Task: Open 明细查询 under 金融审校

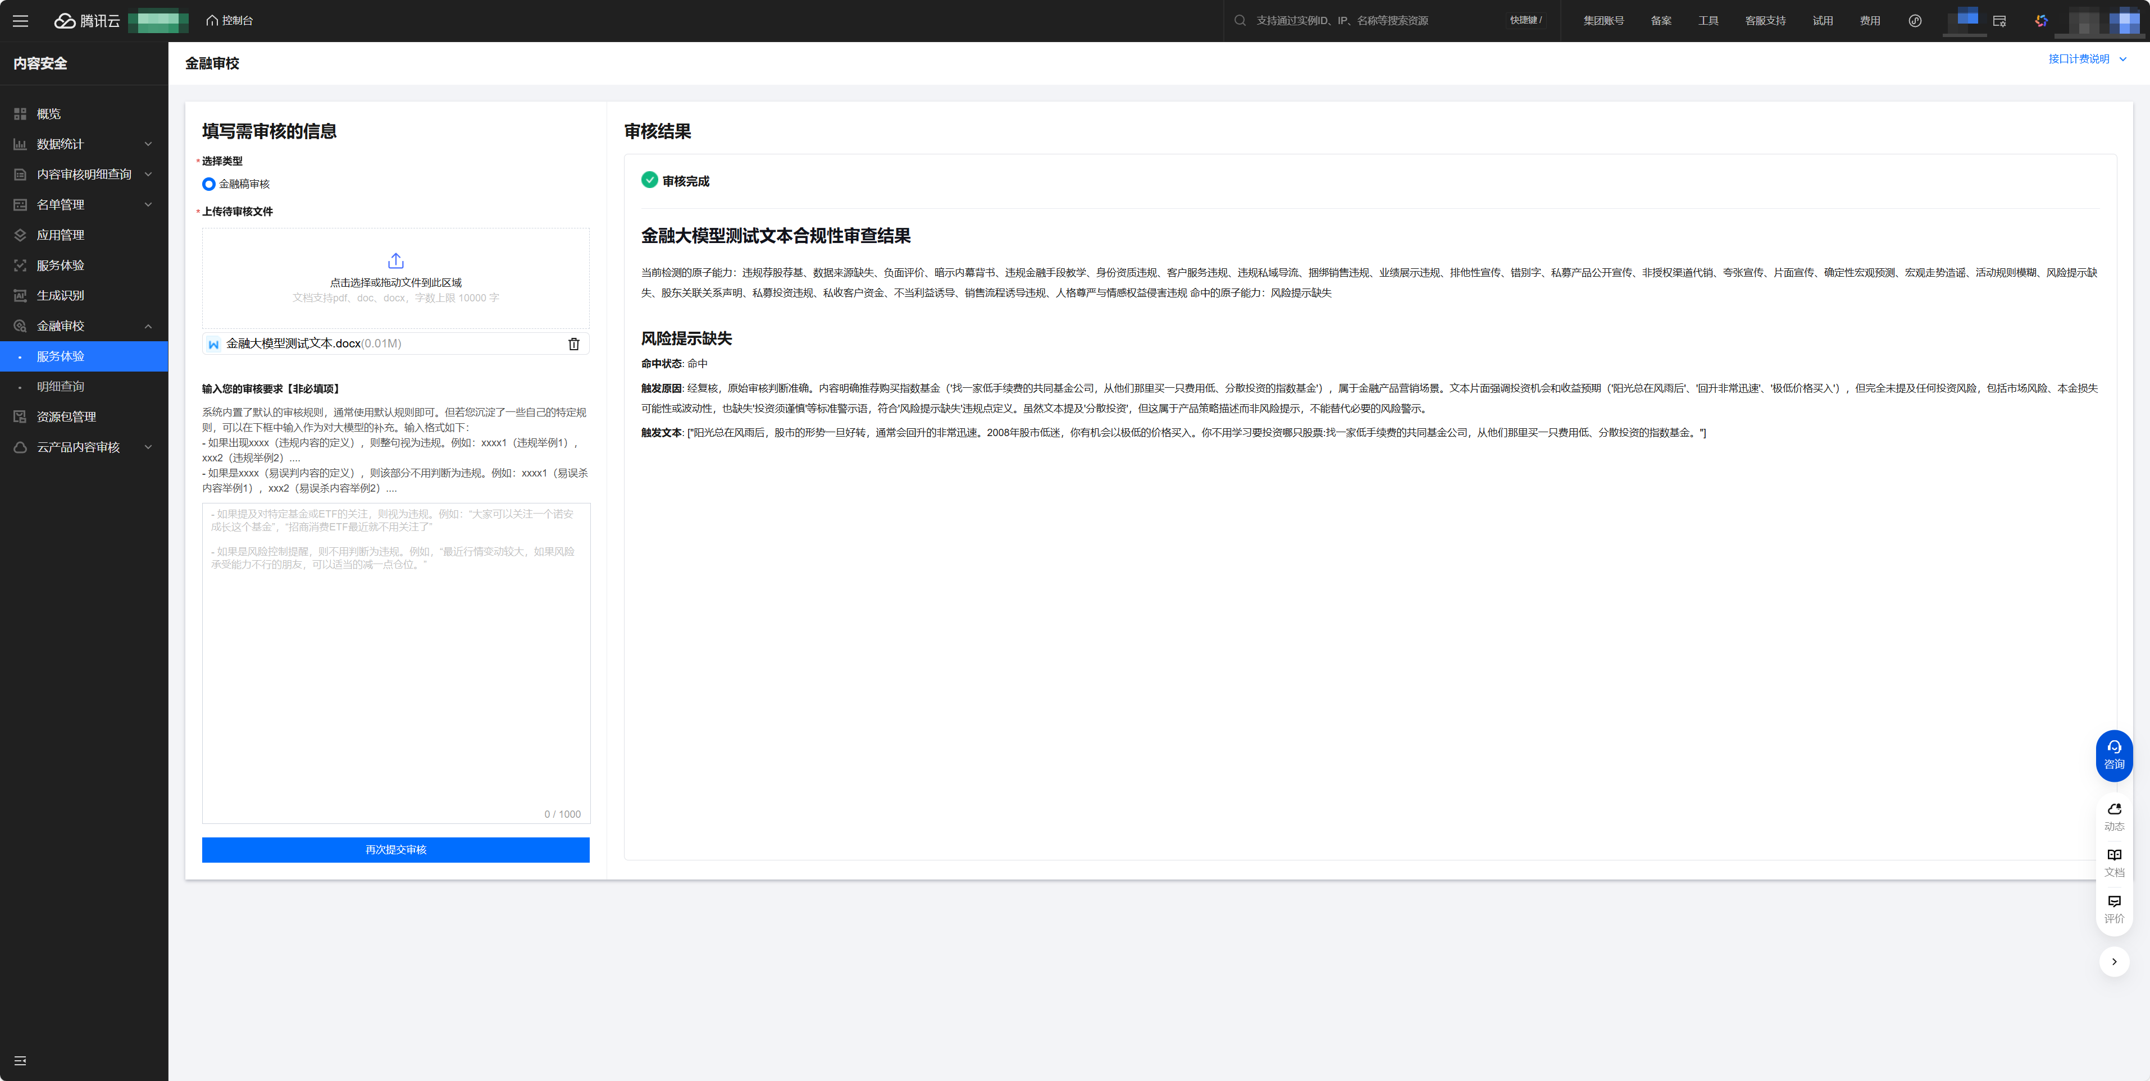Action: (60, 386)
